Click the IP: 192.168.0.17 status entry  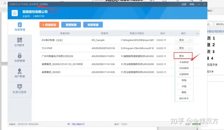[76, 124]
